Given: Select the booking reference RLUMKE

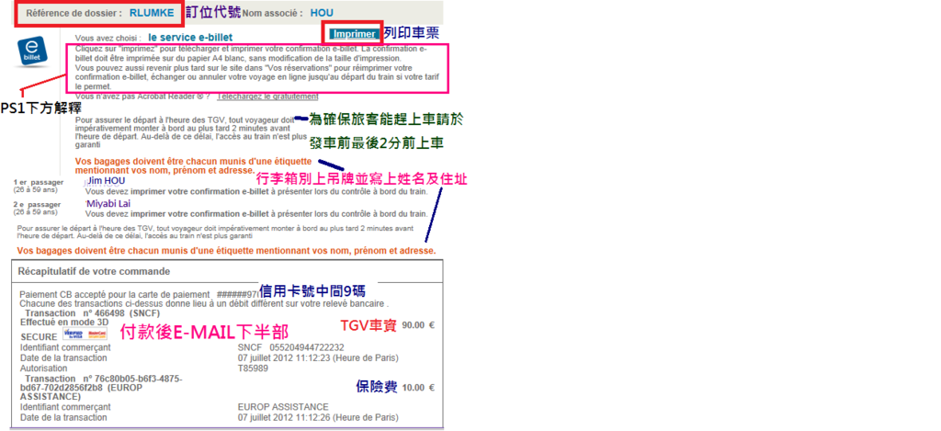Looking at the screenshot, I should (x=152, y=13).
